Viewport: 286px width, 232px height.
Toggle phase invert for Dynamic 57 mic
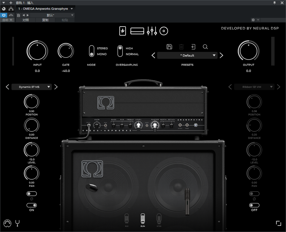[x=32, y=194]
